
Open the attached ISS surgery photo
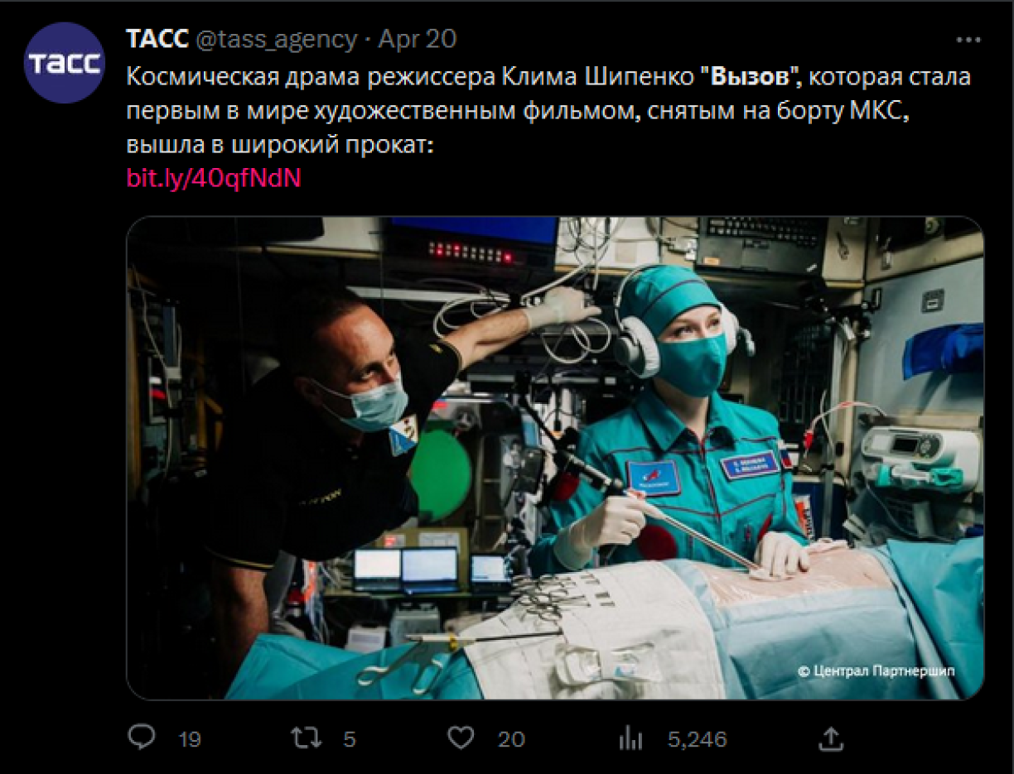[x=555, y=458]
